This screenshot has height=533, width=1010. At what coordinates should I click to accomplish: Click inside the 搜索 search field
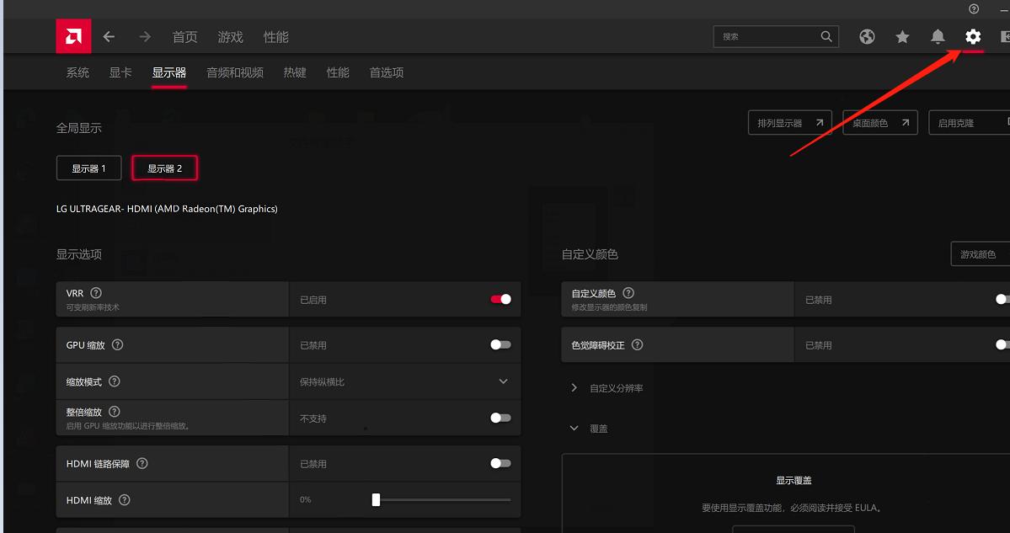767,36
